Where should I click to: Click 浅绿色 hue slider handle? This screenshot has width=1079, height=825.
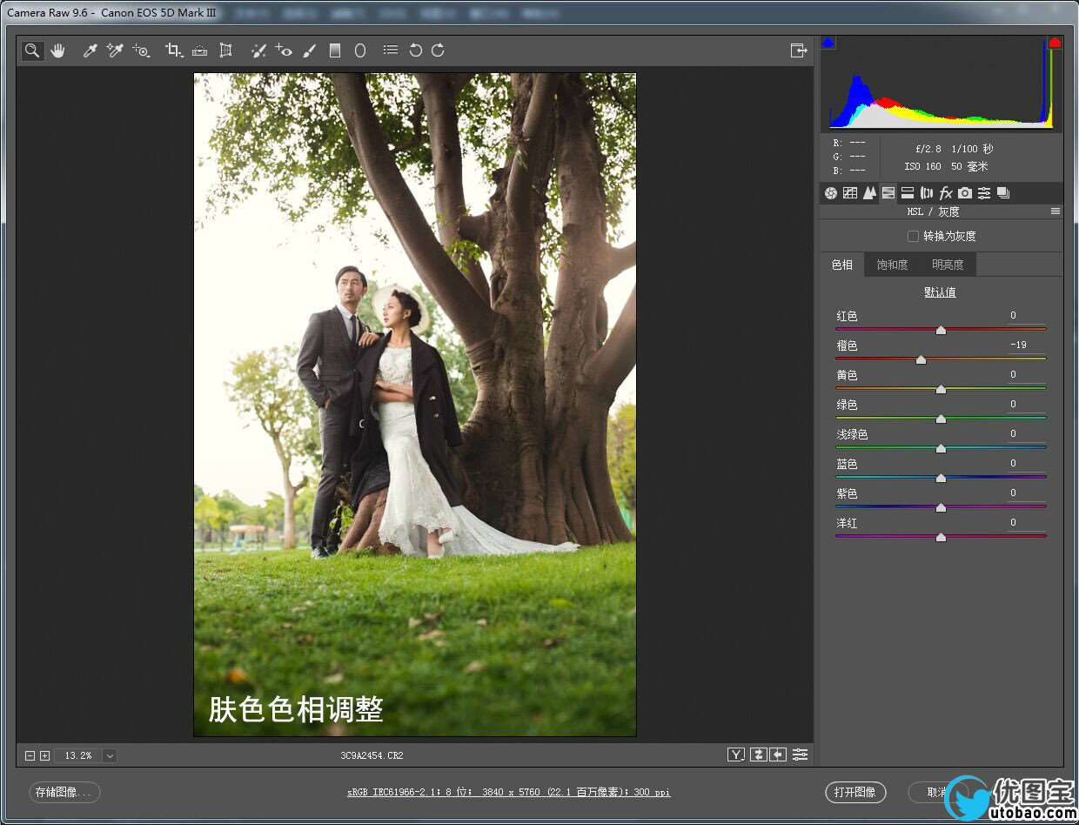point(941,449)
